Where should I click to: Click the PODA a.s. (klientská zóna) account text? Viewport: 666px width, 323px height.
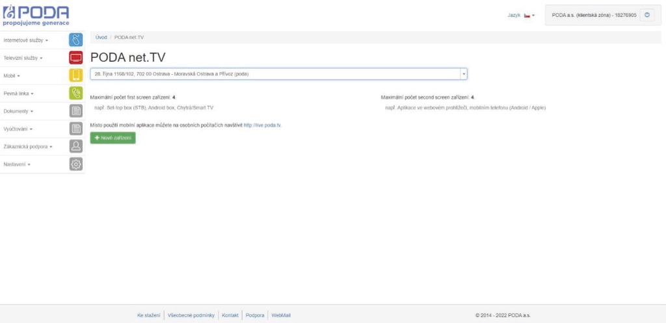[594, 15]
